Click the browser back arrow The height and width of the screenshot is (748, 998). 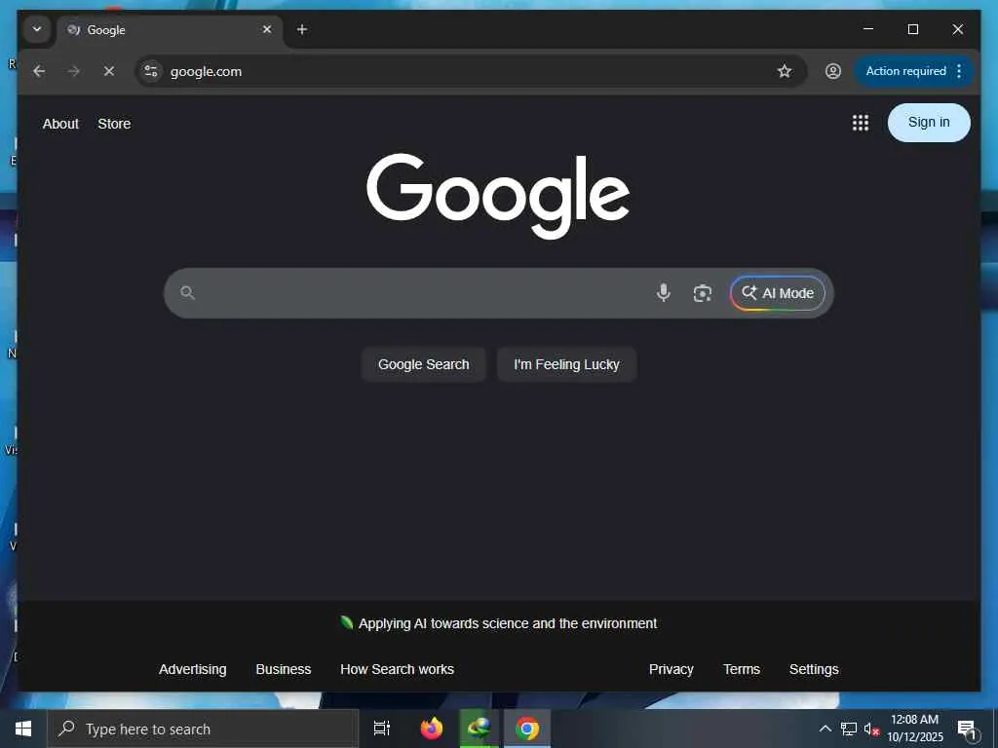click(x=39, y=71)
